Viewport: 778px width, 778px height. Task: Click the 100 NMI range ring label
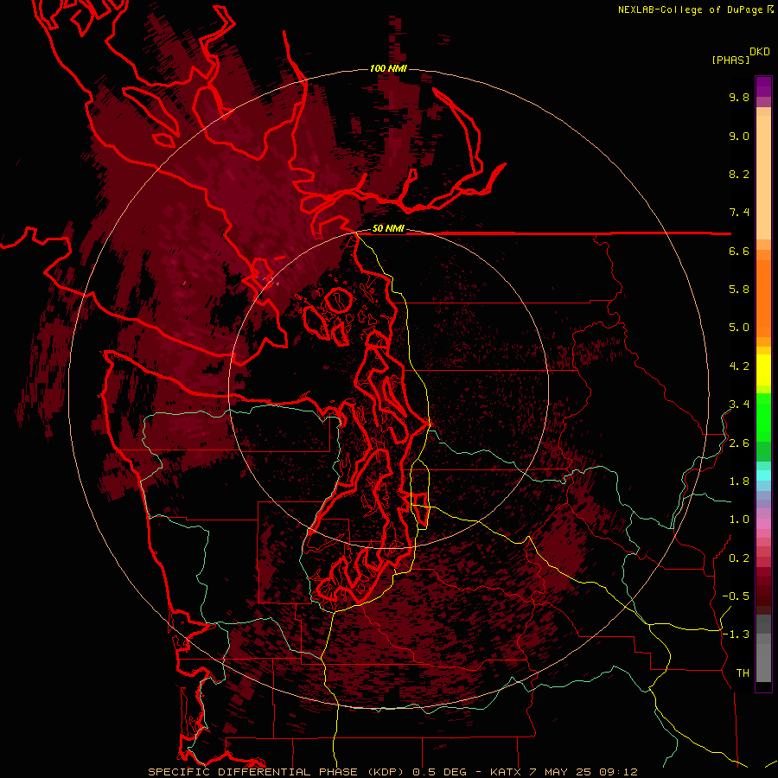pos(388,68)
